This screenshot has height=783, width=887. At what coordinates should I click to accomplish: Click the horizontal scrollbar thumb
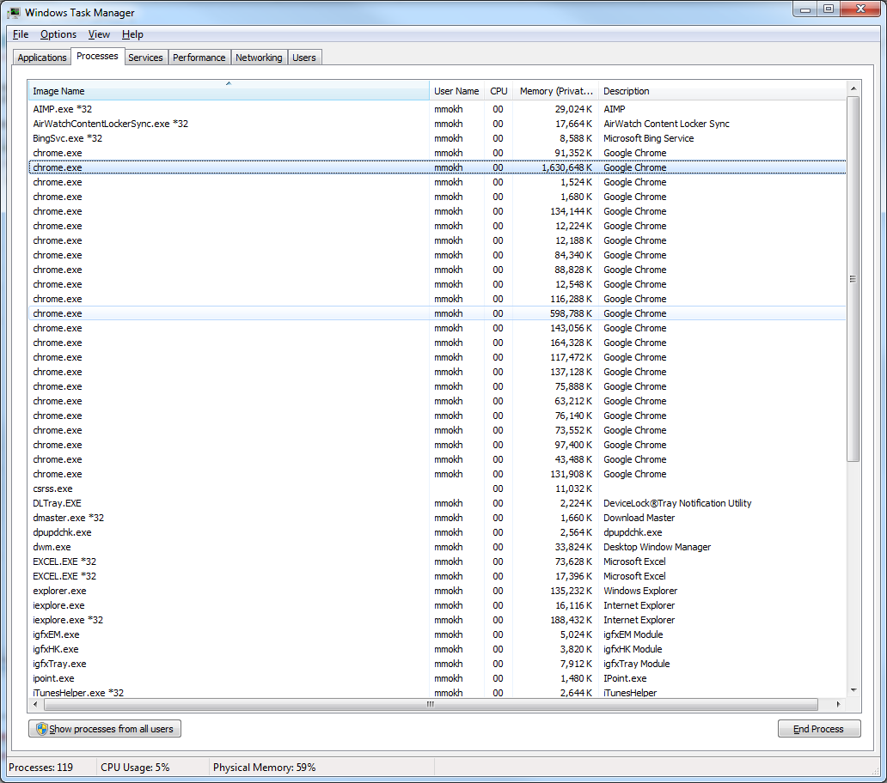pos(431,705)
